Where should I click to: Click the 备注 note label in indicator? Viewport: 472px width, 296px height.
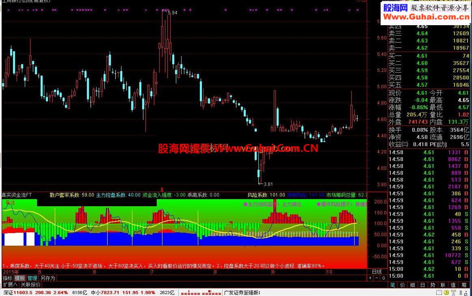[10, 203]
